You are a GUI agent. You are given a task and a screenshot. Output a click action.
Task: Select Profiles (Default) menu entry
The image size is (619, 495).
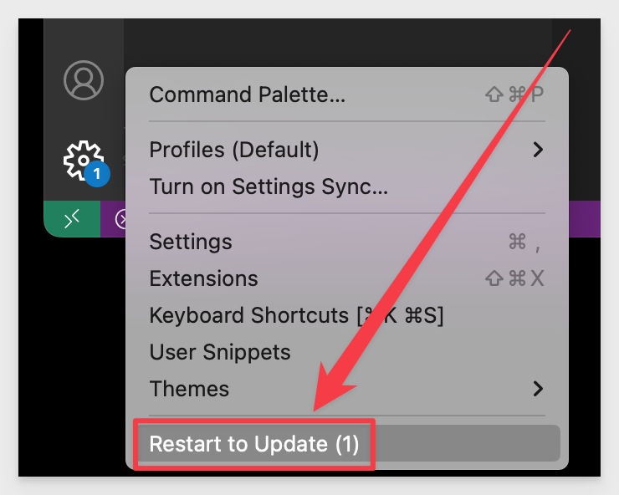[347, 150]
